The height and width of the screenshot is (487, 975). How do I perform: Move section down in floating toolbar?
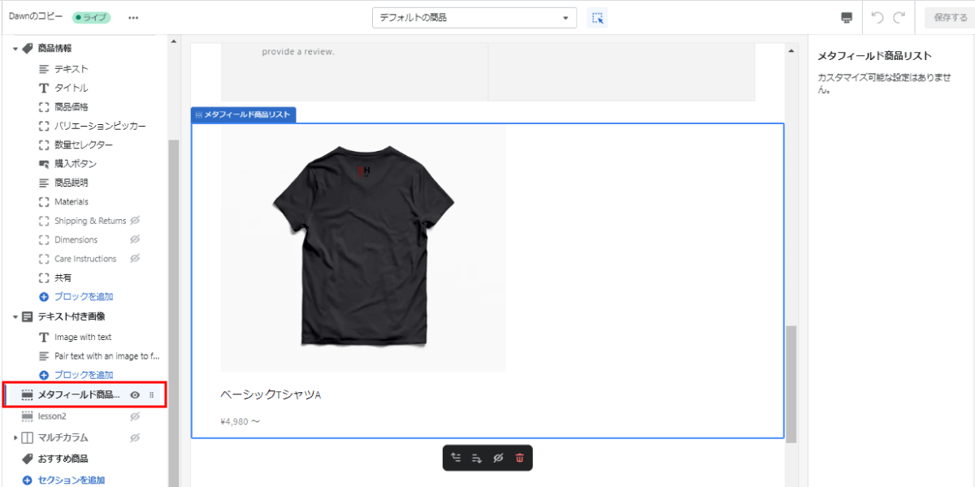coord(477,459)
